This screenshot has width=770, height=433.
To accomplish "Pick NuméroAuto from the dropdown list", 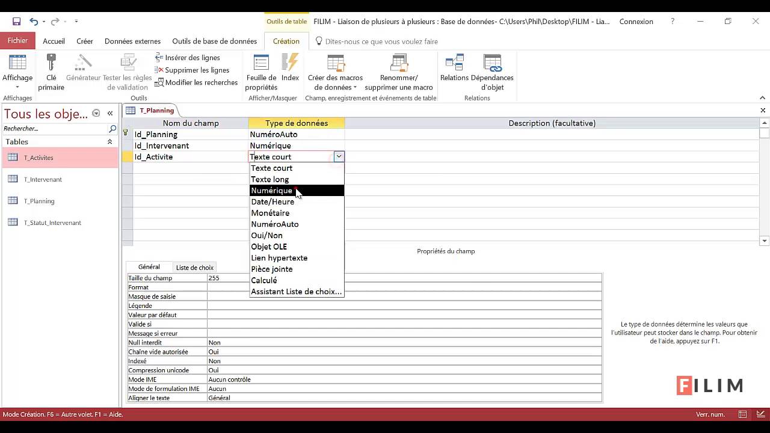I will click(x=297, y=224).
